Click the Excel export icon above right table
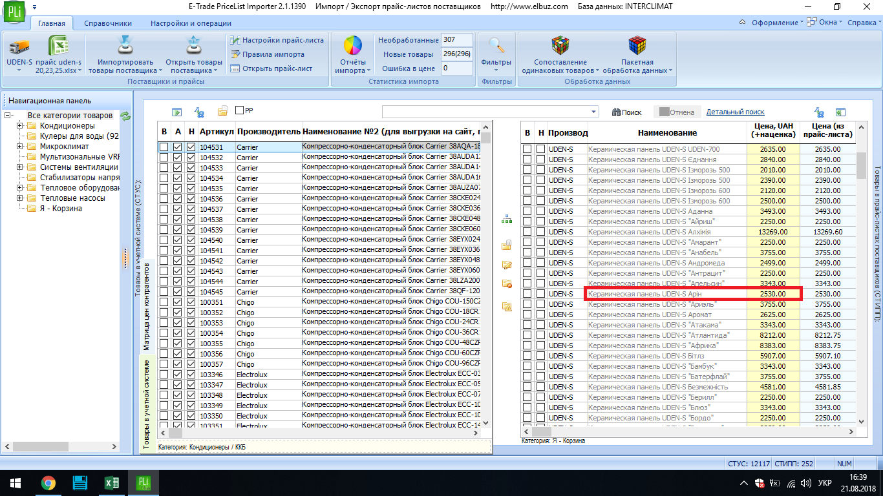The image size is (883, 496). pos(841,112)
